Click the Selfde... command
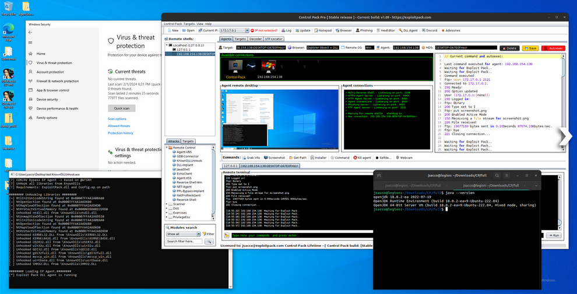577x294 pixels. pyautogui.click(x=384, y=157)
